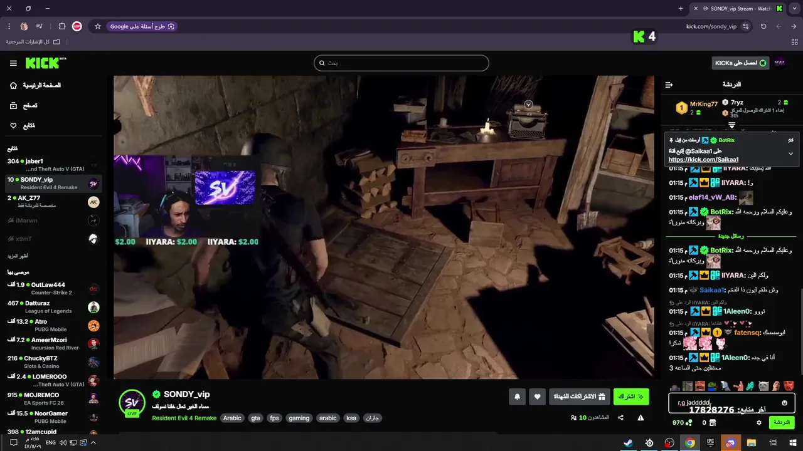This screenshot has width=803, height=451.
Task: Click the bell notification icon under the stream
Action: [518, 397]
